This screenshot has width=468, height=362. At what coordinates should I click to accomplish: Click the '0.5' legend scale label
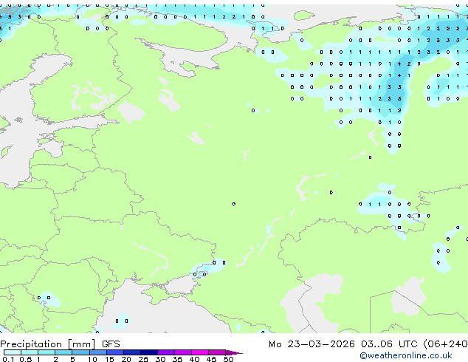[26, 359]
